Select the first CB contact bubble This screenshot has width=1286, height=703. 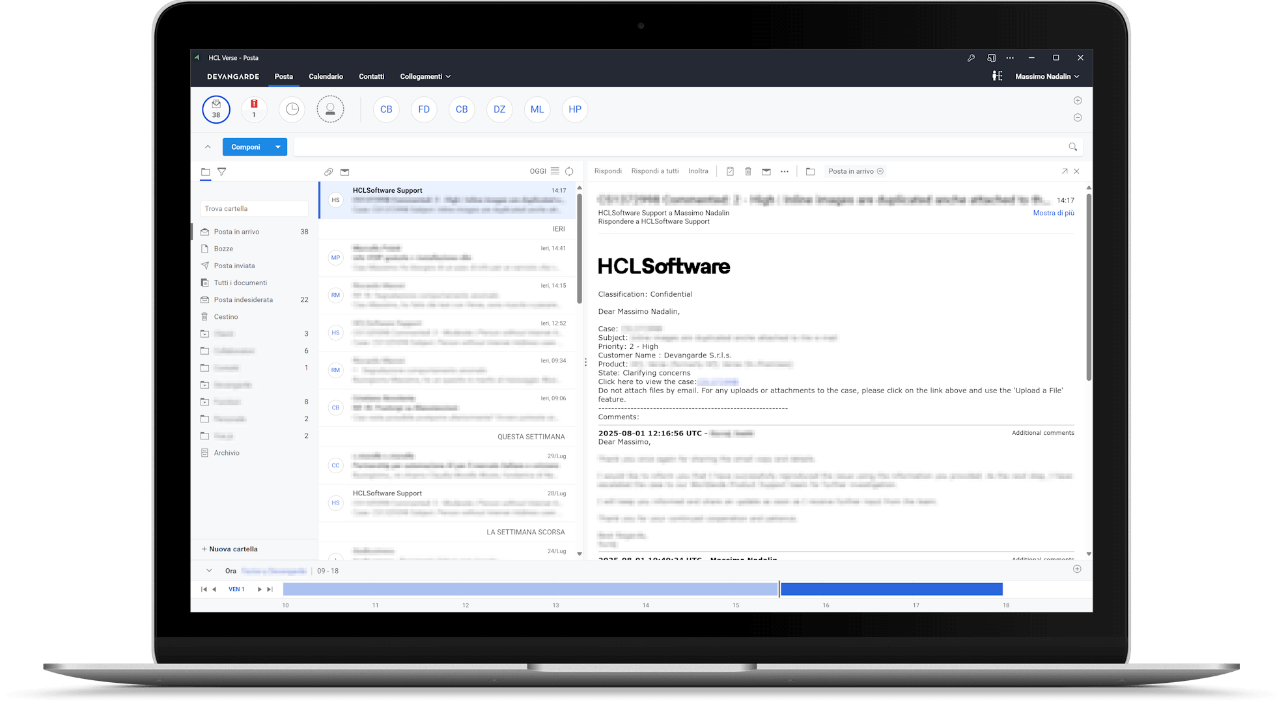(x=386, y=109)
